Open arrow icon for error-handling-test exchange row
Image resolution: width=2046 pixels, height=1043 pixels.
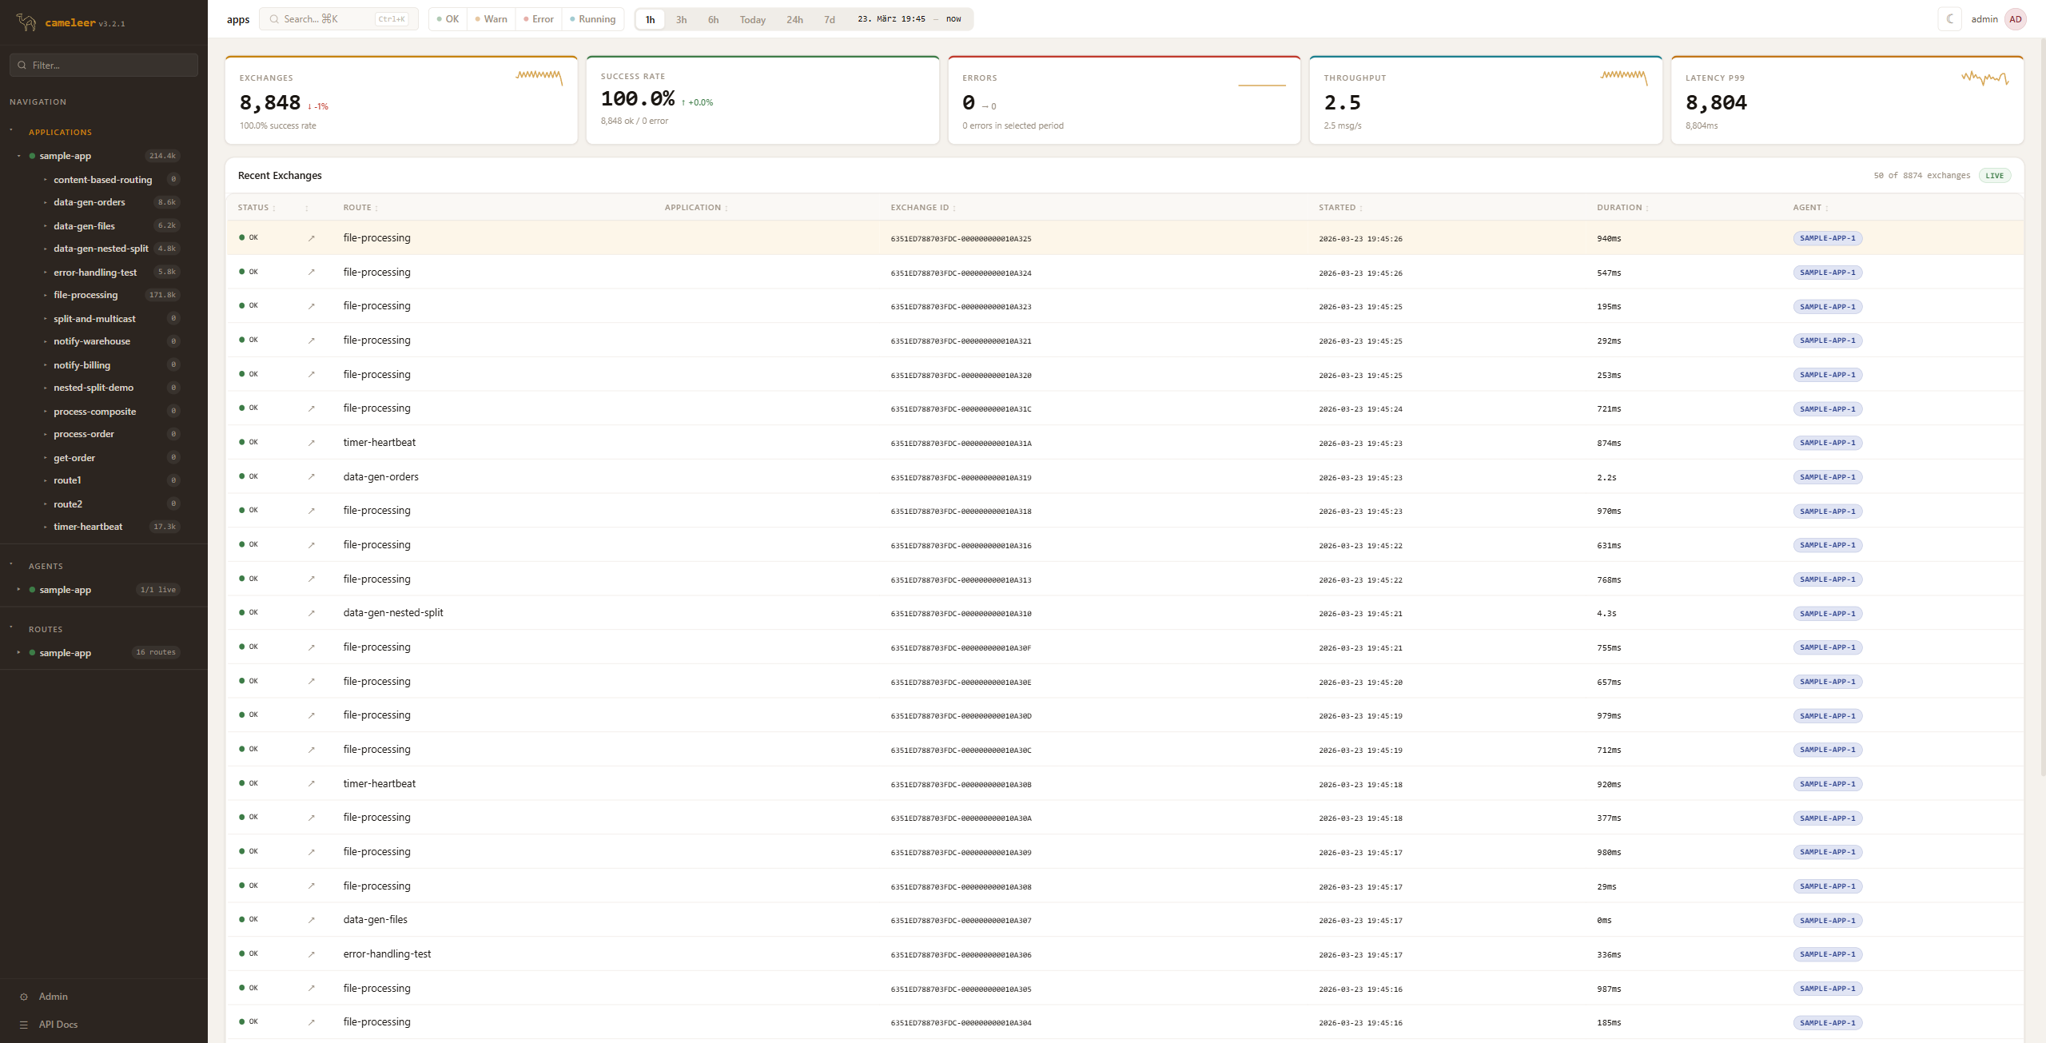pos(312,954)
